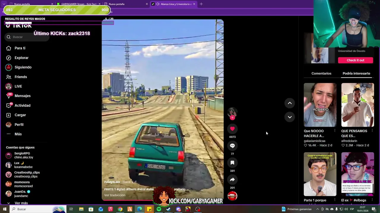Open the Para ti home feed
380x213 pixels.
coord(20,48)
